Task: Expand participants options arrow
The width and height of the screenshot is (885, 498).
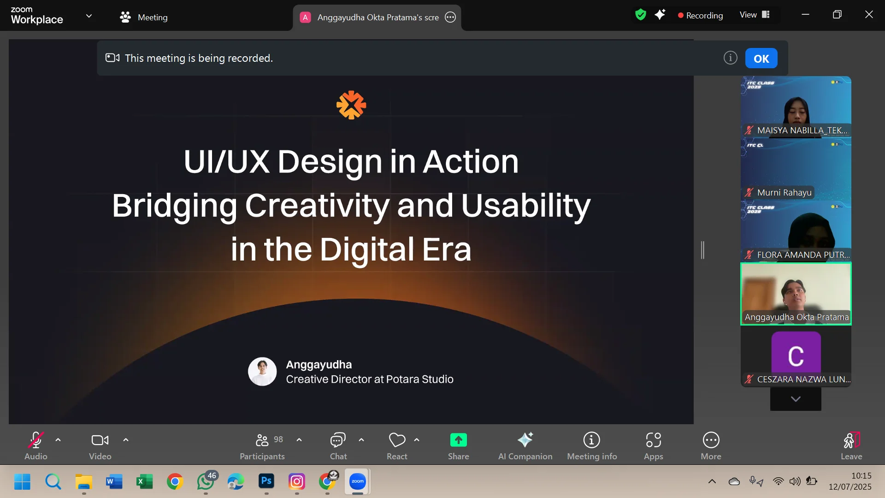Action: pos(299,440)
